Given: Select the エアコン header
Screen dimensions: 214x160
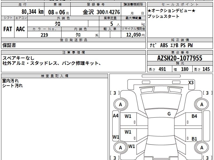Looking at the screenshot, I should click(x=21, y=18).
